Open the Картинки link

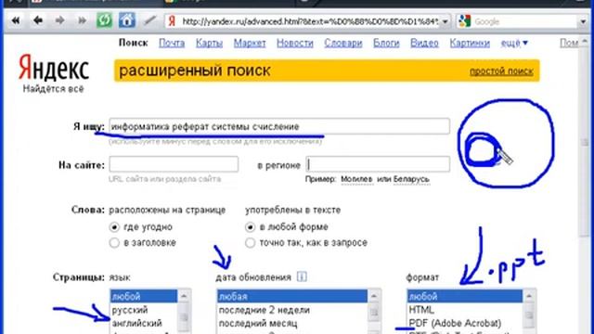[470, 44]
